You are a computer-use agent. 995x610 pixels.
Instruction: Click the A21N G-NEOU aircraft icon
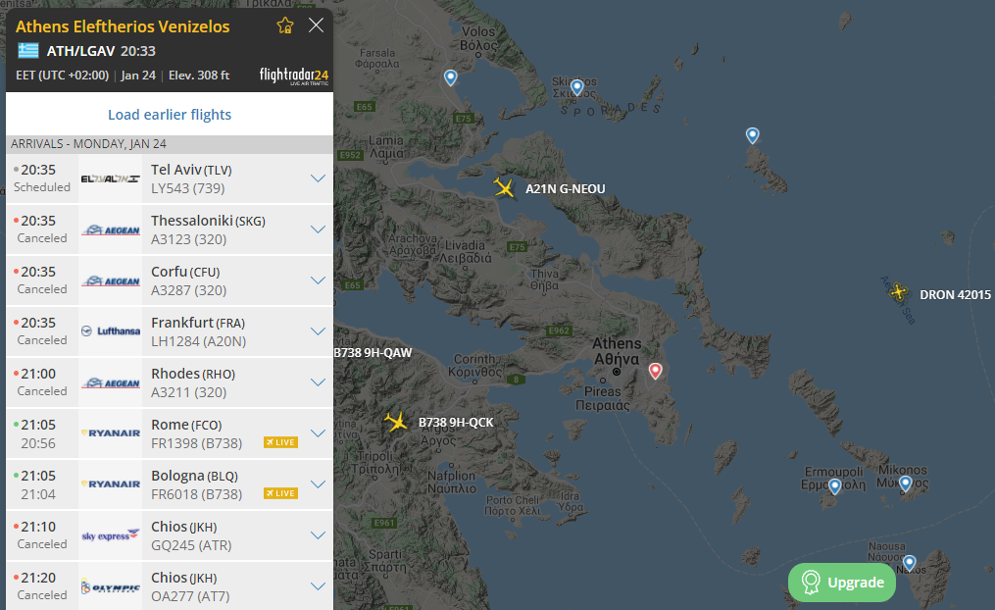[505, 187]
